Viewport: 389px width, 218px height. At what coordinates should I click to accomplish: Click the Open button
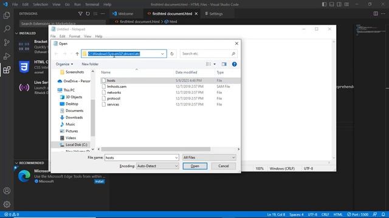[194, 166]
